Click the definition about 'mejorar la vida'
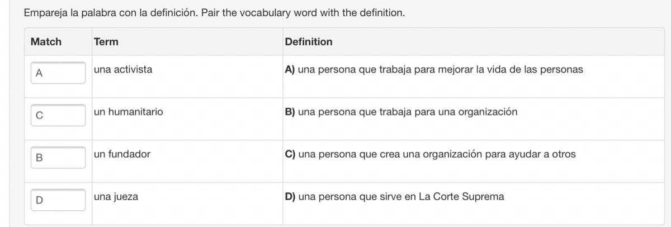The width and height of the screenshot is (671, 227). (440, 70)
